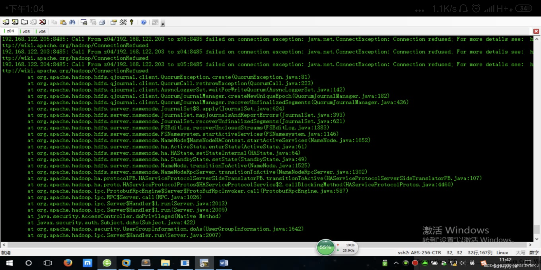Open the Maxthon browser taskbar icon

click(x=87, y=263)
